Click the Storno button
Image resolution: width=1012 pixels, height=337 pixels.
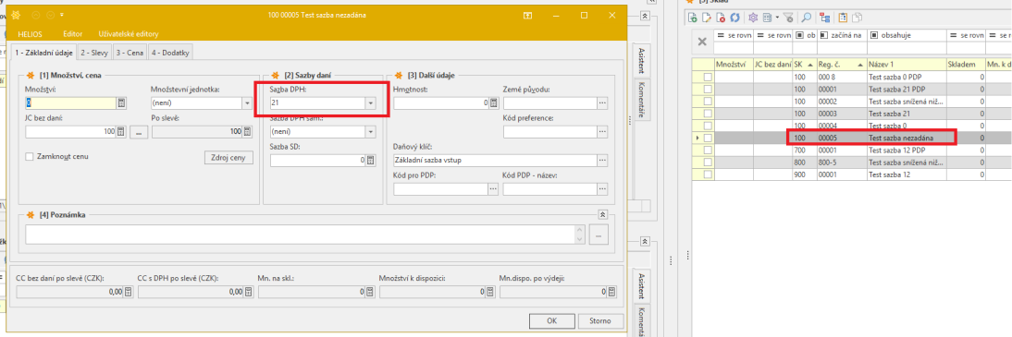(600, 320)
